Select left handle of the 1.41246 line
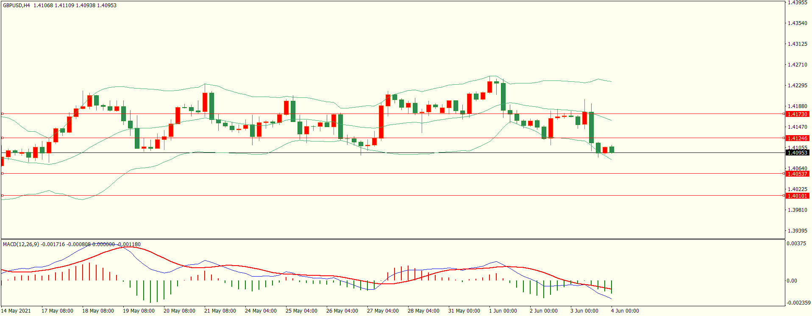 (2, 138)
